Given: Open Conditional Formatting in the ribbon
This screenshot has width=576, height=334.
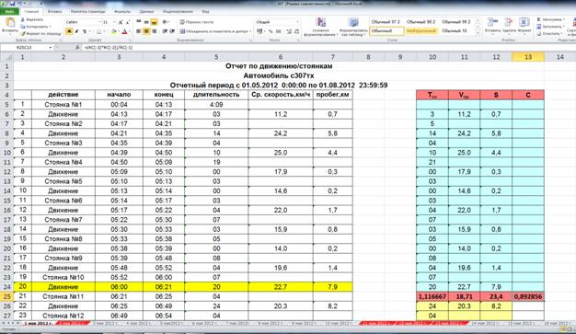Looking at the screenshot, I should click(321, 23).
